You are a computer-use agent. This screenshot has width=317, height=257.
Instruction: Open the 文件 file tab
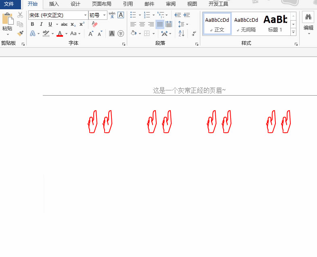pyautogui.click(x=9, y=4)
